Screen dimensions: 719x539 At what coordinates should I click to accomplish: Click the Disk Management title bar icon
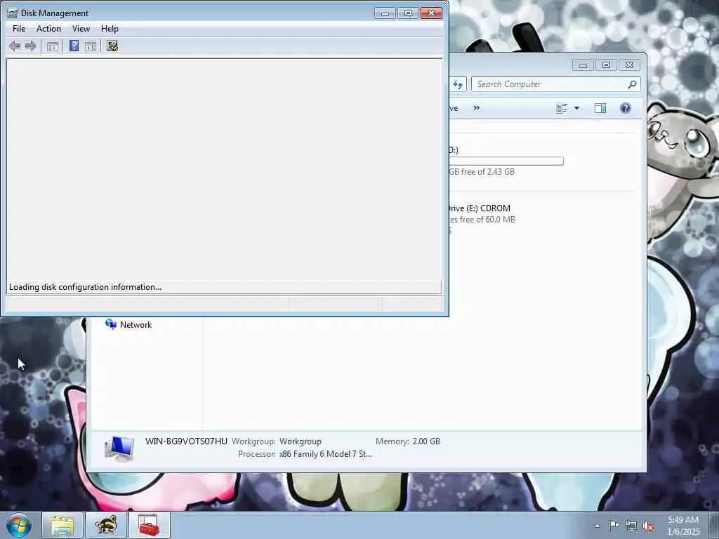[13, 13]
